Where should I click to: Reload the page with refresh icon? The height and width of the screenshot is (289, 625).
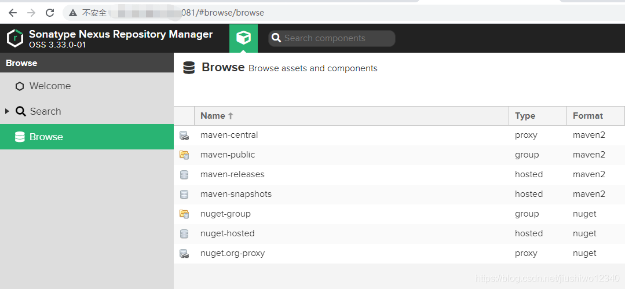tap(50, 13)
